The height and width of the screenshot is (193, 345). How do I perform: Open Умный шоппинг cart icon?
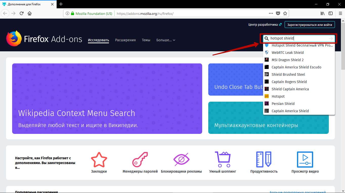[223, 160]
